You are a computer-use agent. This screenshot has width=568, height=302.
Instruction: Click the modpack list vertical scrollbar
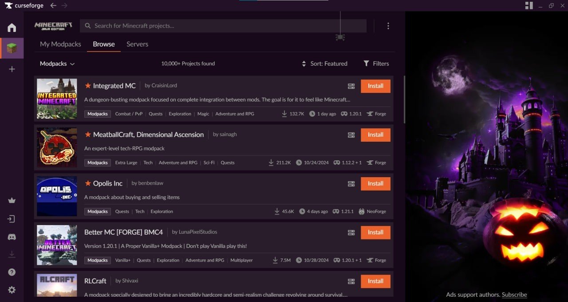(404, 99)
